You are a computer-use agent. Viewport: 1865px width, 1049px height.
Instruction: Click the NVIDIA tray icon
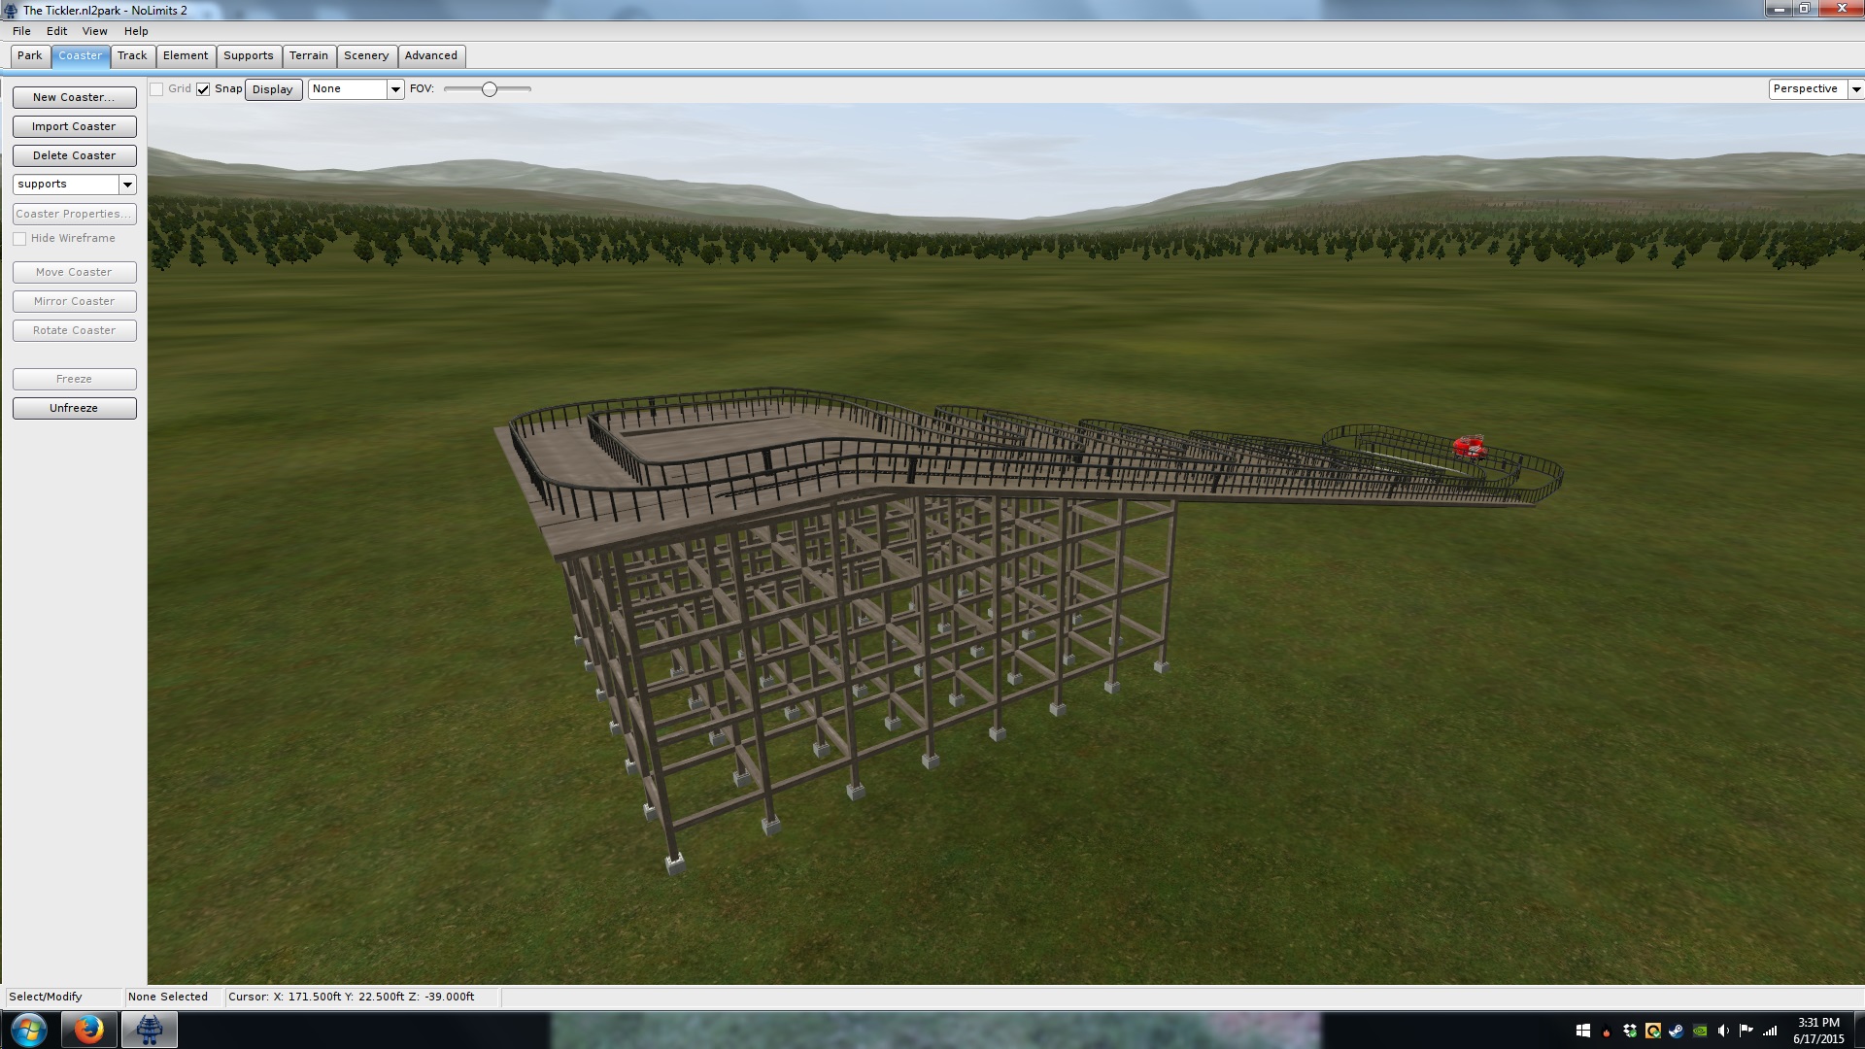(x=1700, y=1031)
